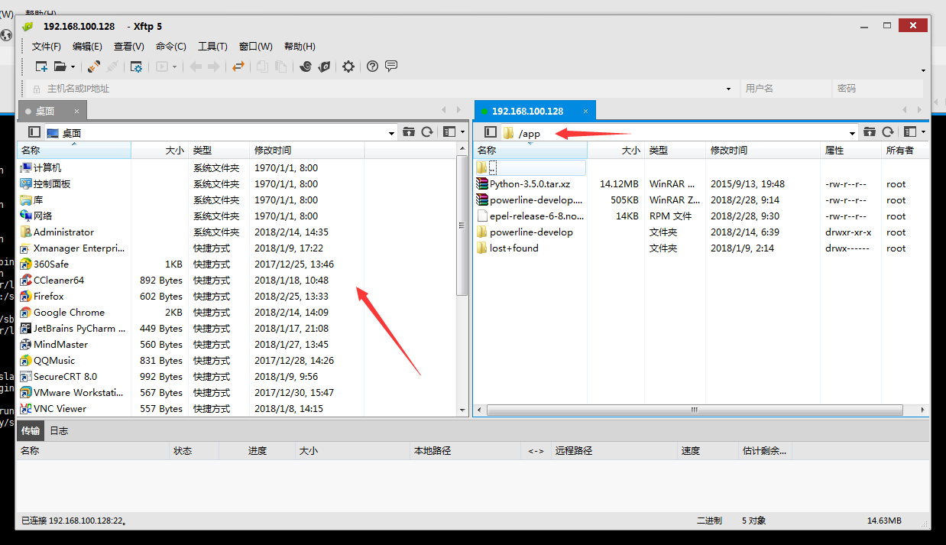Refresh the local desktop pane
Screen dimensions: 946x545
pyautogui.click(x=427, y=132)
